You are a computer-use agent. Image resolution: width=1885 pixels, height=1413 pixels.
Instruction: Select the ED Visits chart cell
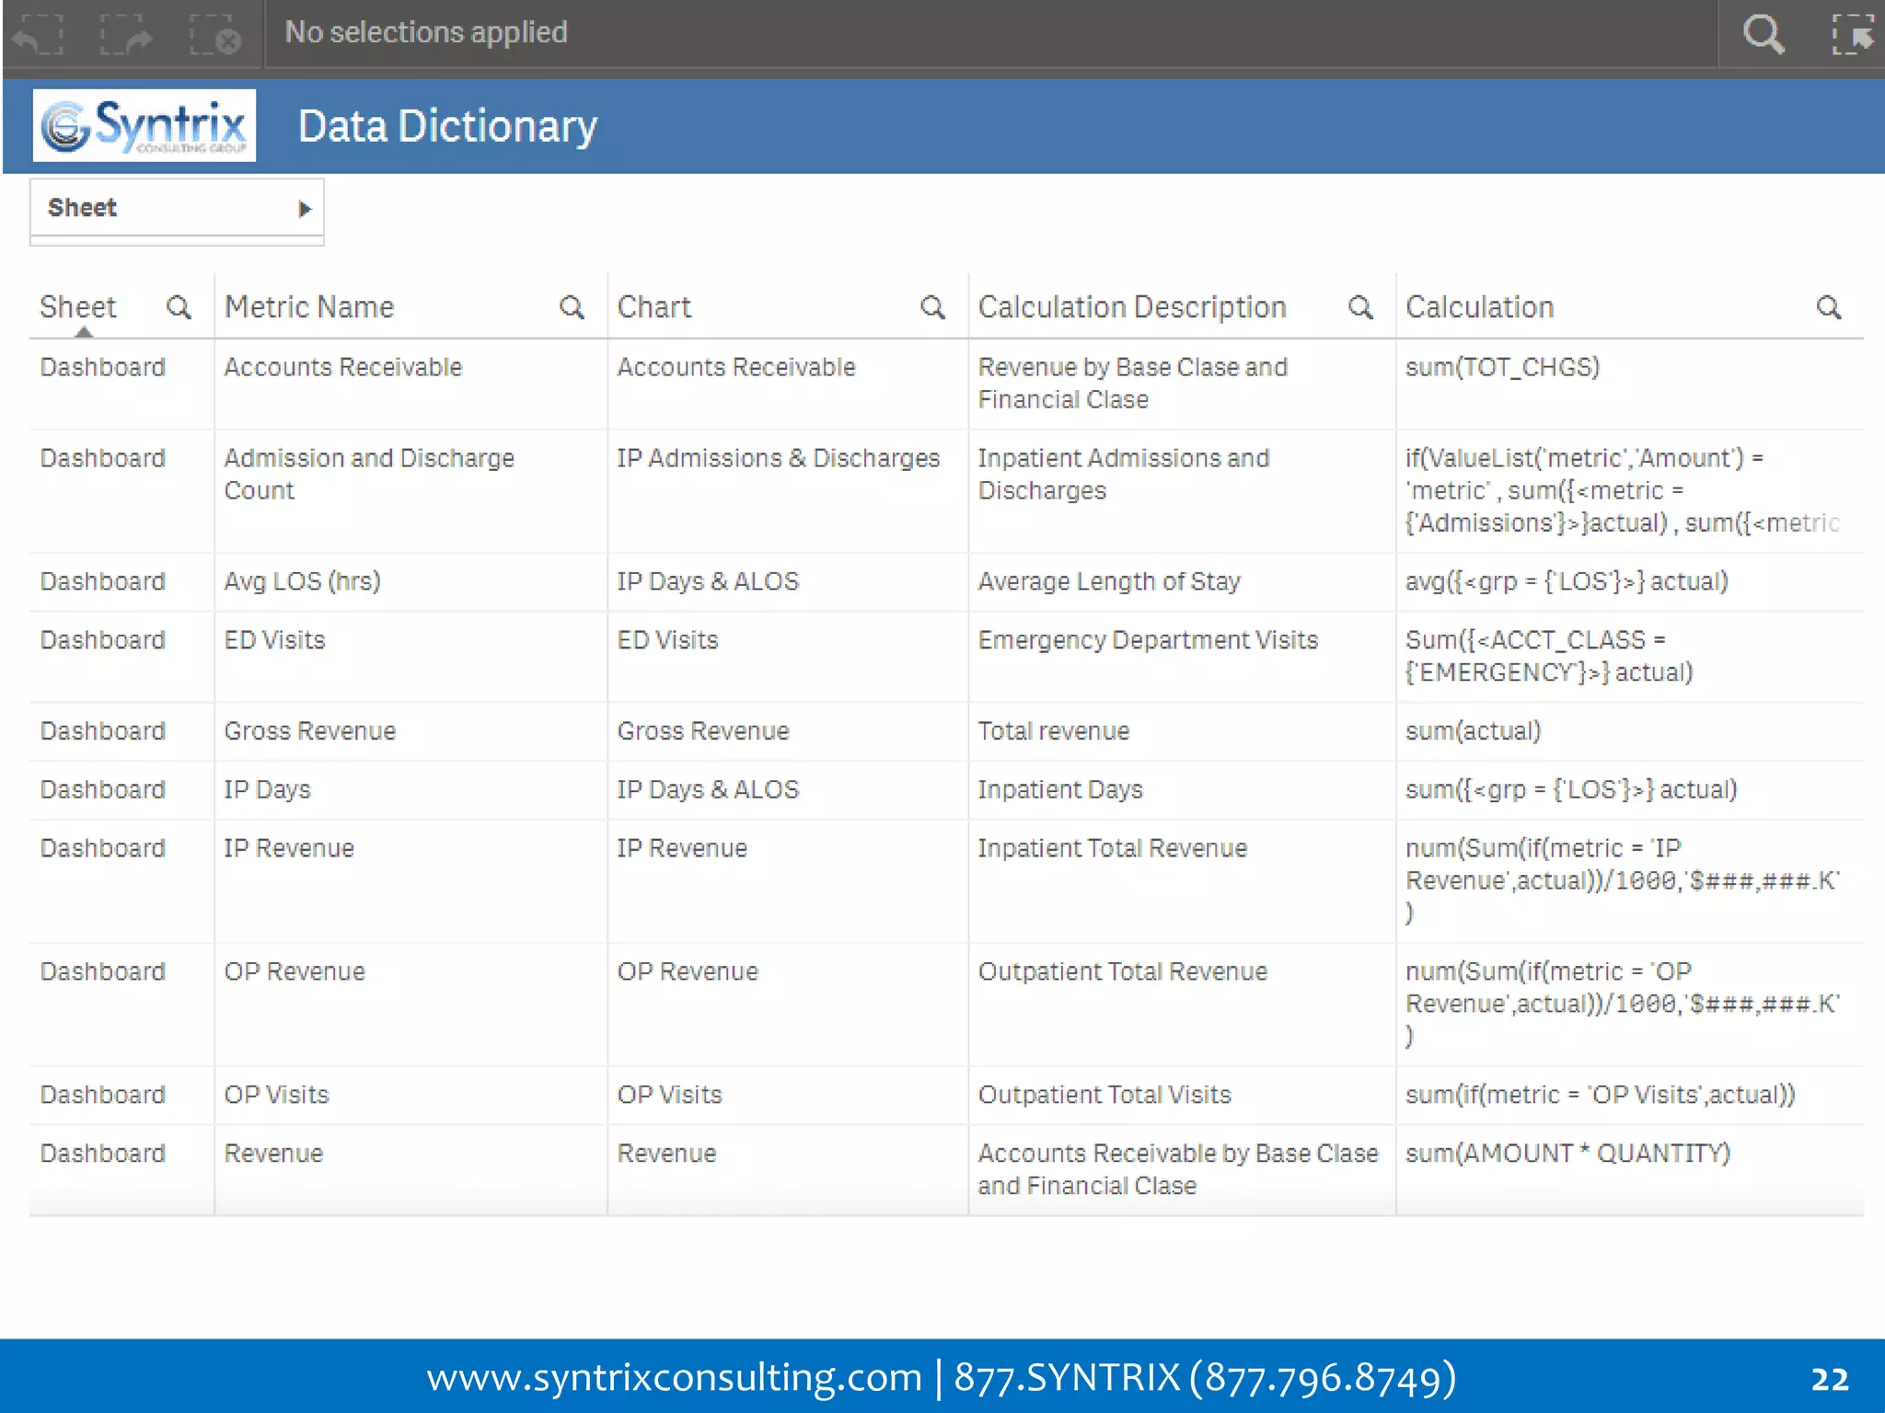667,640
